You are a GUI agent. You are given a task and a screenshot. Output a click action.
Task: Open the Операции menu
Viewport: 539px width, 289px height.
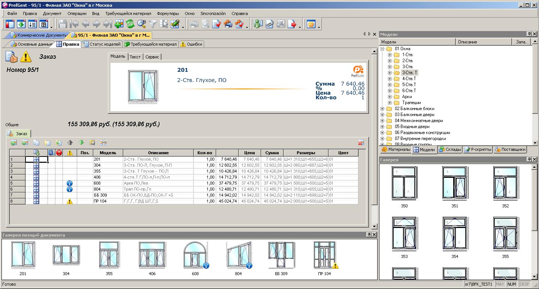77,13
